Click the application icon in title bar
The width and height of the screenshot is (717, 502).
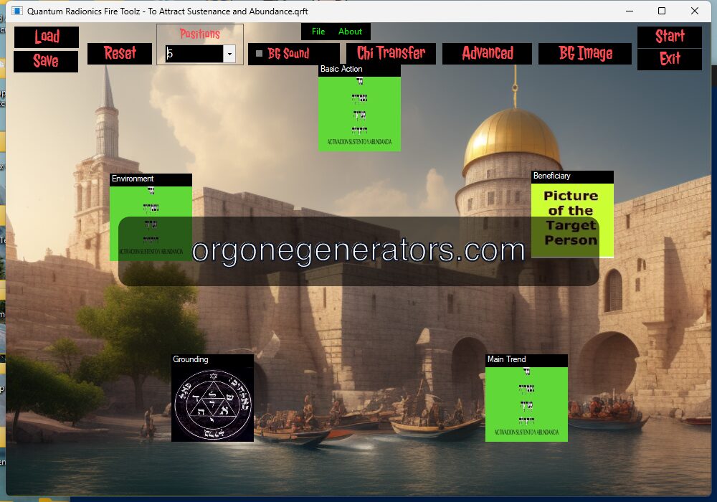[x=17, y=11]
